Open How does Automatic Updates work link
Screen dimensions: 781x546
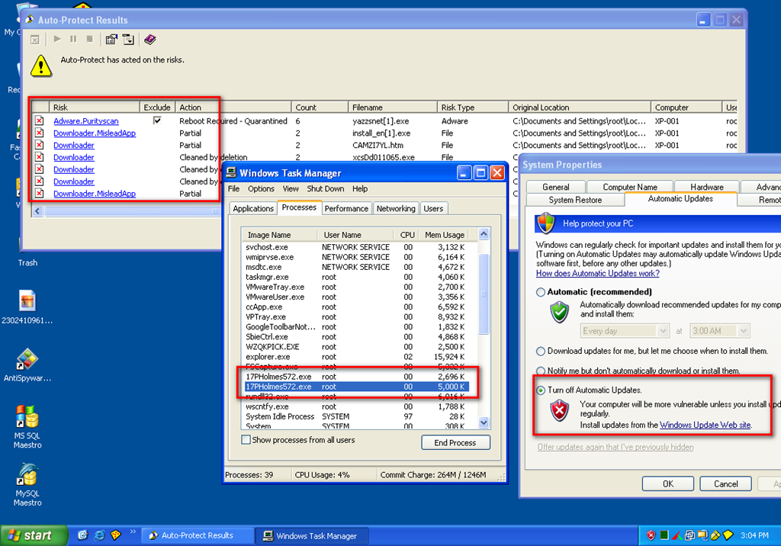[598, 274]
